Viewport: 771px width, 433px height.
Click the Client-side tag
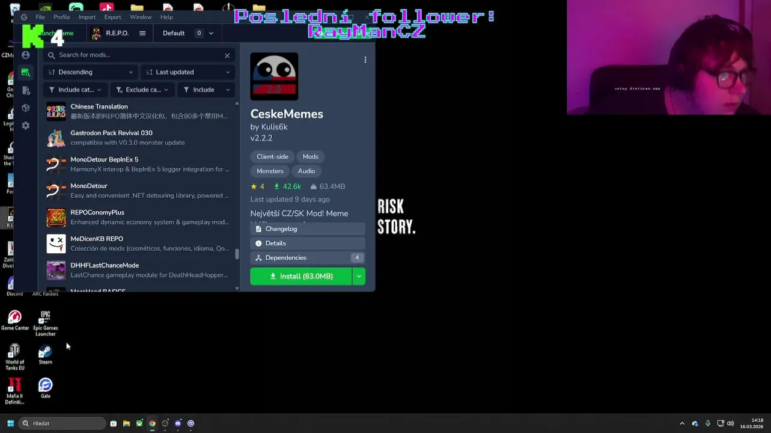coord(272,156)
